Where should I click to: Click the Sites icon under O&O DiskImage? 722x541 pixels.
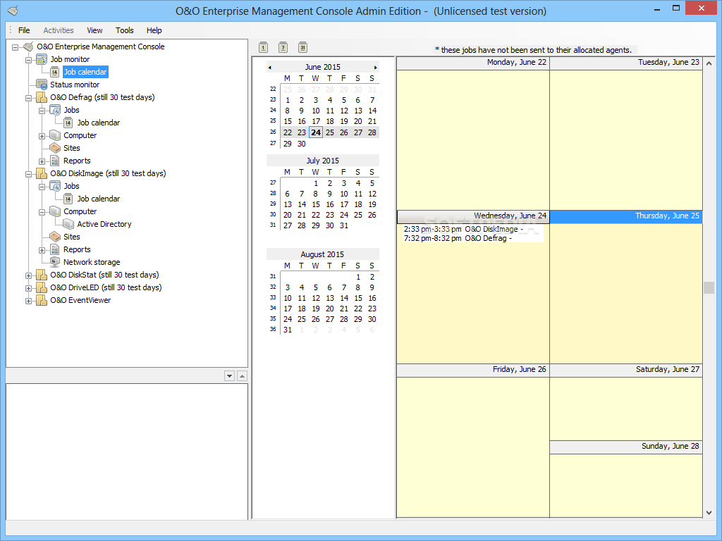55,237
